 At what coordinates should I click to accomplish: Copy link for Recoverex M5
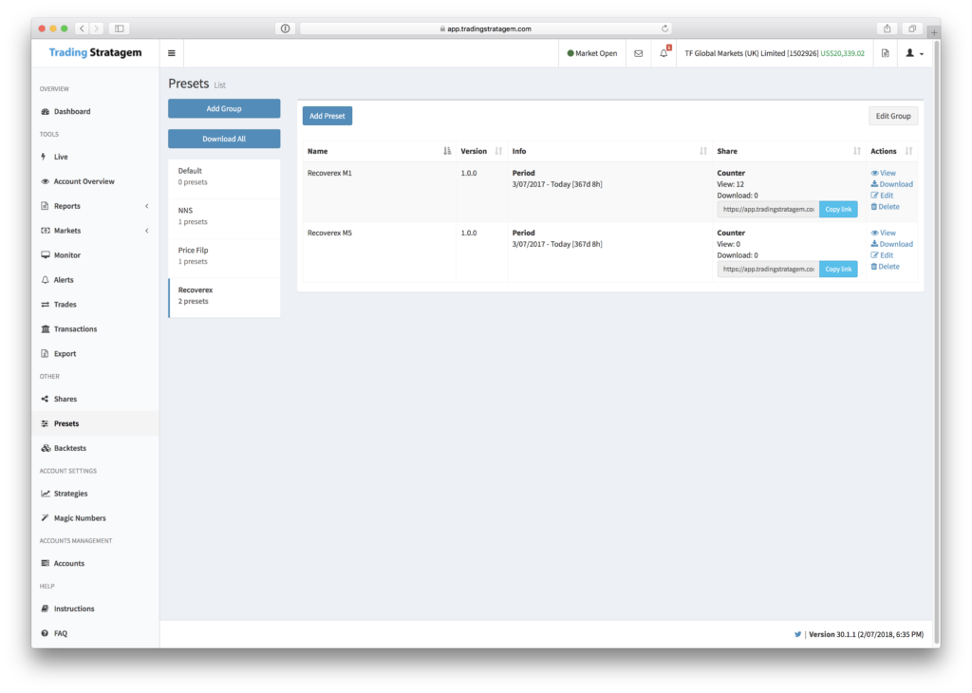838,269
